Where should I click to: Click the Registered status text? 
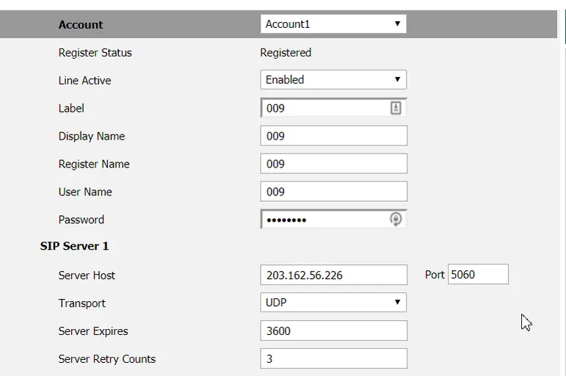[286, 53]
